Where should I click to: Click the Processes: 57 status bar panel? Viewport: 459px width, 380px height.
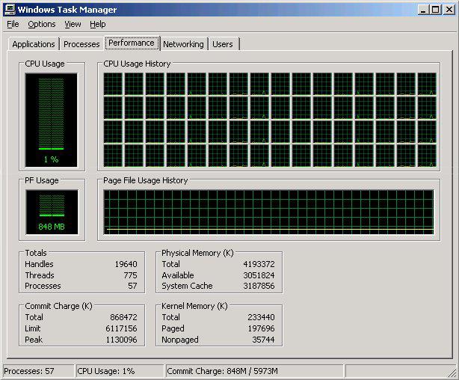(37, 371)
